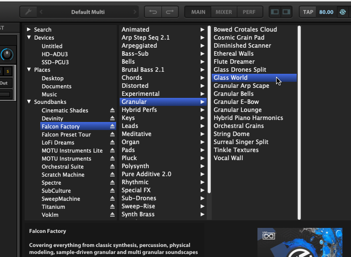
Task: Toggle the left sidebar panel icon
Action: [x=275, y=12]
